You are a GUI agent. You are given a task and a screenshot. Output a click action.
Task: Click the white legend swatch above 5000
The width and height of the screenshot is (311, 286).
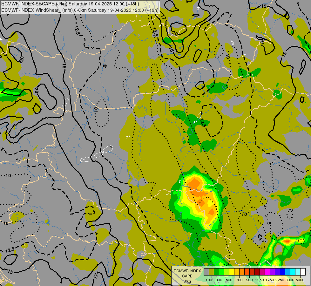pos(303,272)
